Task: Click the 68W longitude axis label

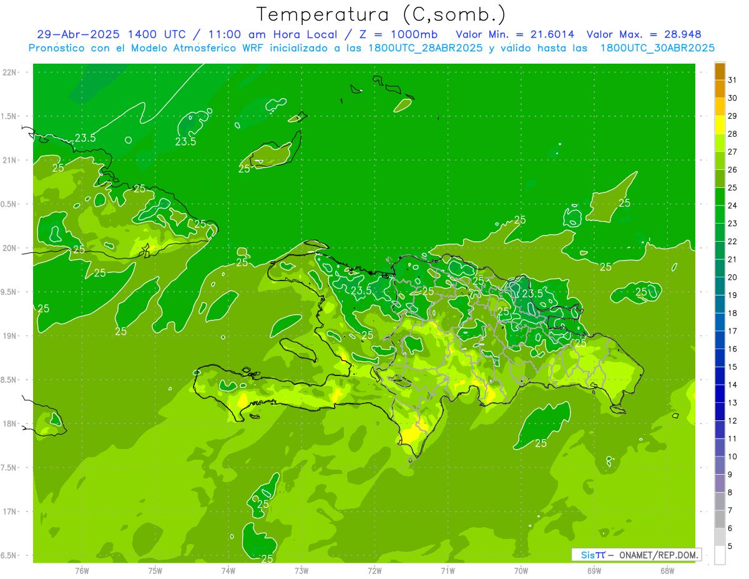Action: (667, 570)
